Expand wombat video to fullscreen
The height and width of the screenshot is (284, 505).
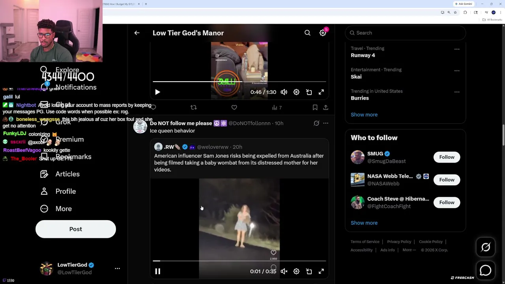[x=321, y=271]
